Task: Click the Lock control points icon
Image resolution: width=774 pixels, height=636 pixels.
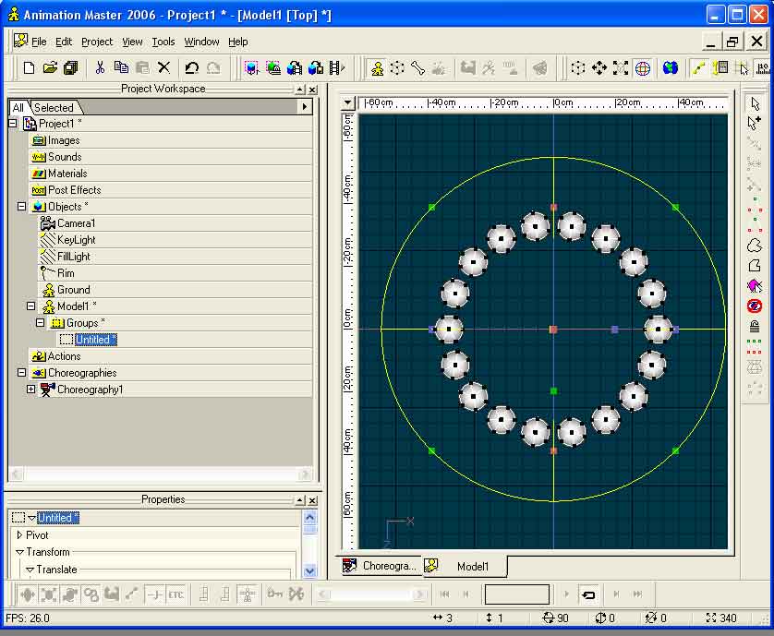Action: (755, 326)
